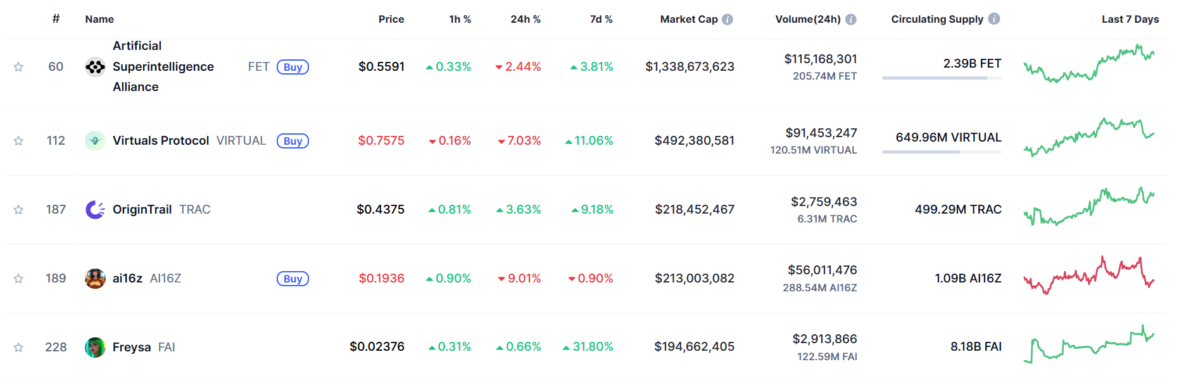Click the Virtuals Protocol coin logo
Screen dimensions: 1198x388
pyautogui.click(x=95, y=141)
